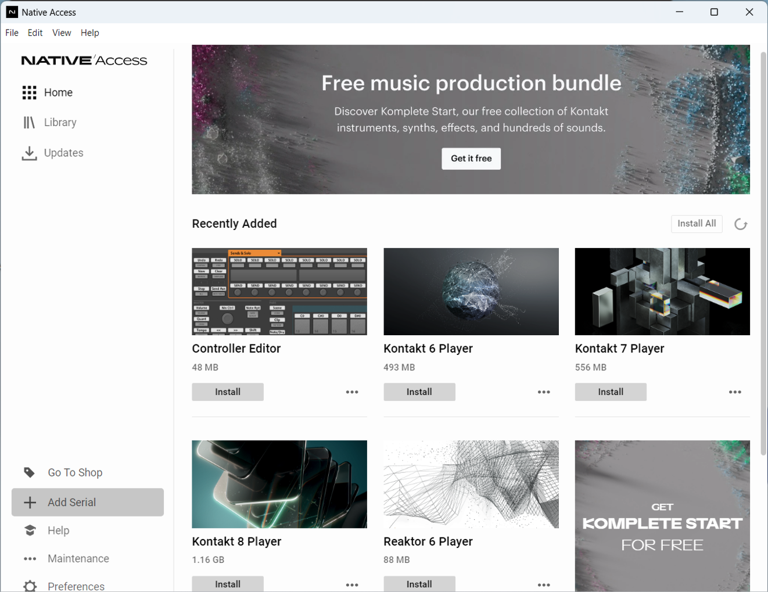Click the 88 MB size text

(397, 560)
